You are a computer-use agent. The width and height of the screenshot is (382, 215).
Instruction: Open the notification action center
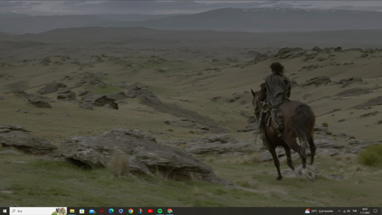point(375,211)
